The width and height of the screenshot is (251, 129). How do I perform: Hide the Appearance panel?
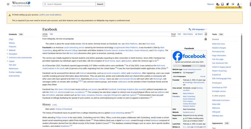(227, 123)
